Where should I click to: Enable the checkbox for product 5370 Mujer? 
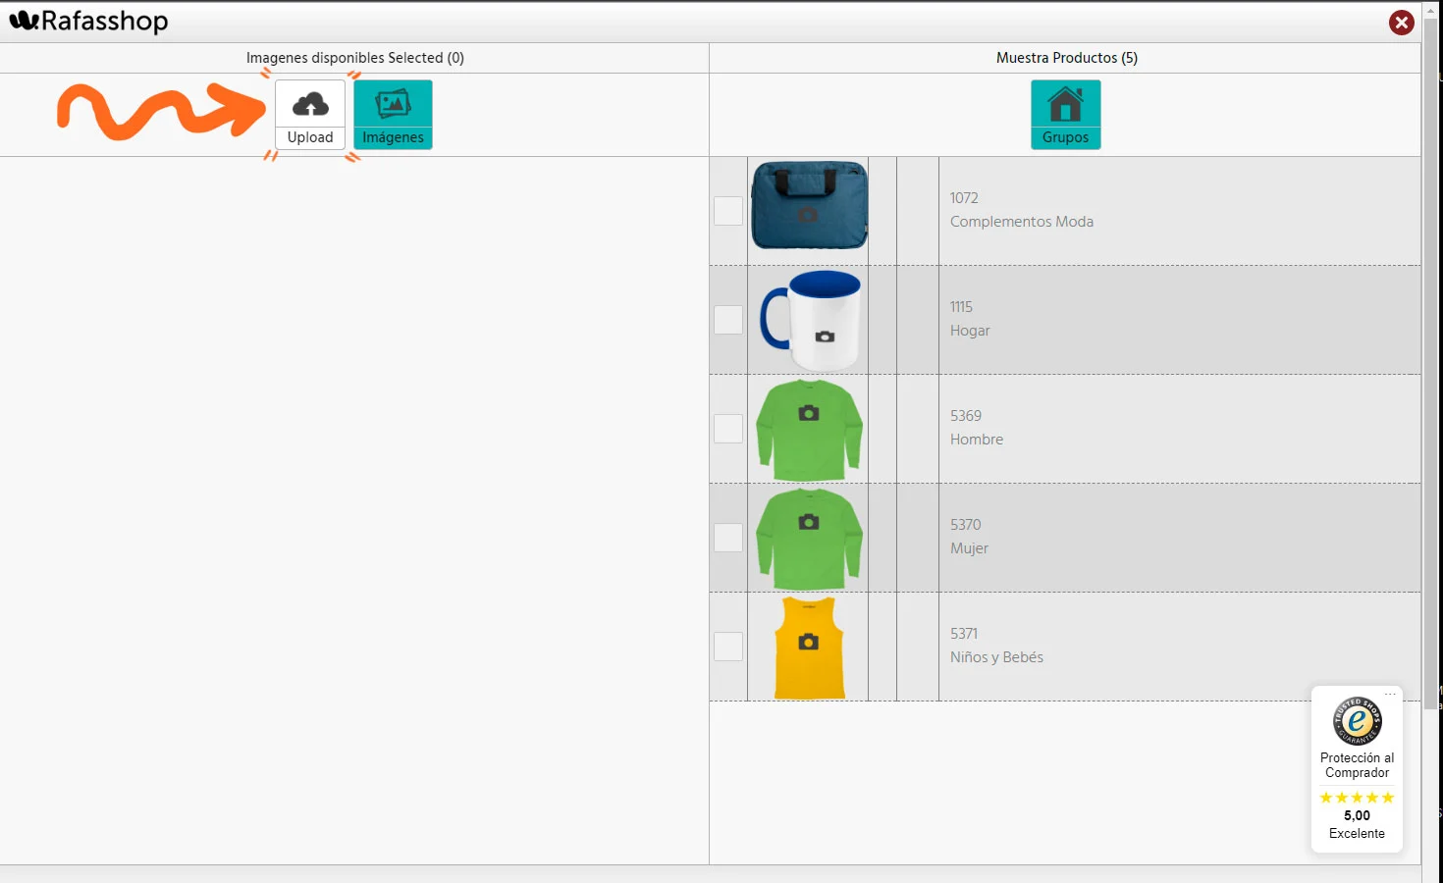[727, 538]
